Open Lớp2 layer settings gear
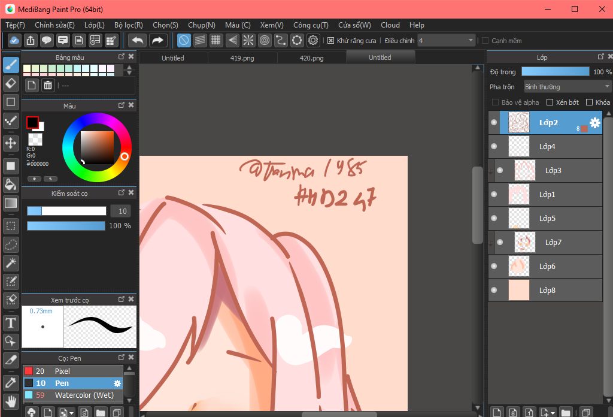The height and width of the screenshot is (417, 613). 594,123
